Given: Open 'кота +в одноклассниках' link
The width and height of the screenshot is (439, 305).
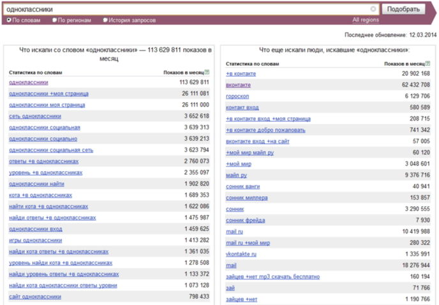Looking at the screenshot, I should pyautogui.click(x=41, y=195).
